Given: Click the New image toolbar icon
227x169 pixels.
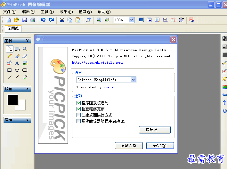Looking at the screenshot, I should coord(9,20).
